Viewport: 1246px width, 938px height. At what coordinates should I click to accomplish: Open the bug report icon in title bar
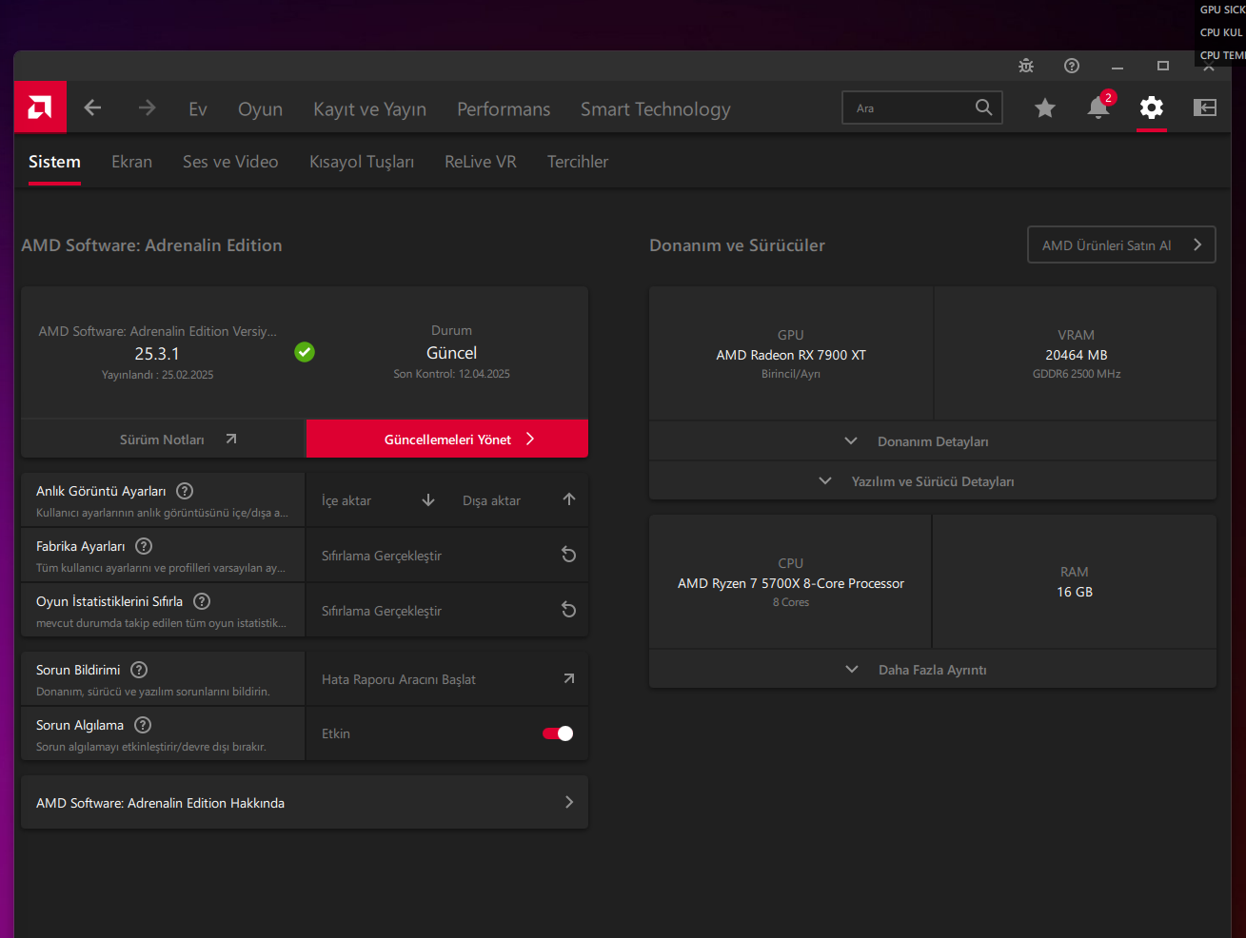tap(1025, 66)
